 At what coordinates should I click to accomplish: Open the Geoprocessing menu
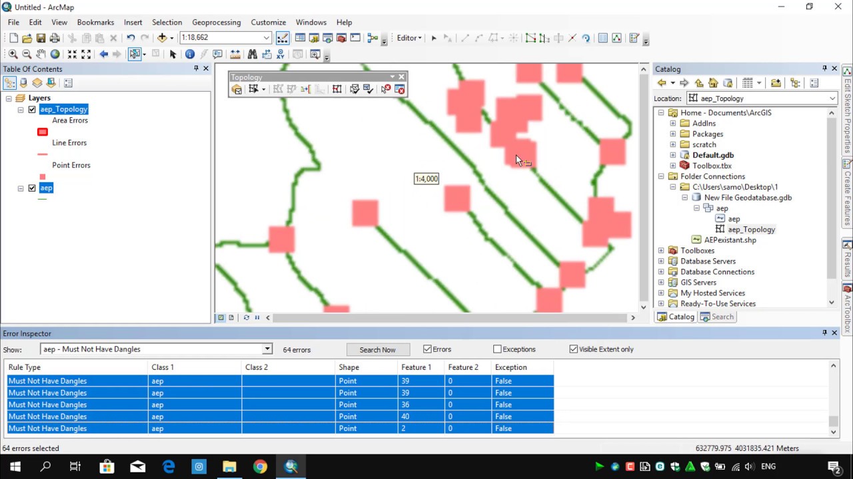pos(216,22)
